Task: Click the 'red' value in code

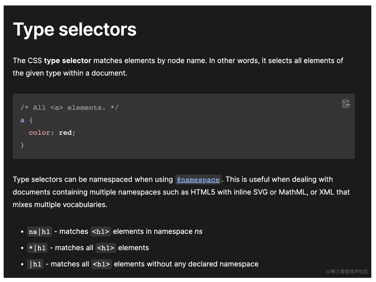Action: click(x=65, y=133)
